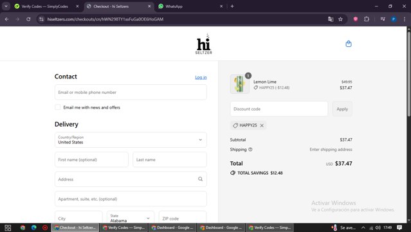The width and height of the screenshot is (411, 232).
Task: Click the Brave shield extension icon
Action: 356,19
